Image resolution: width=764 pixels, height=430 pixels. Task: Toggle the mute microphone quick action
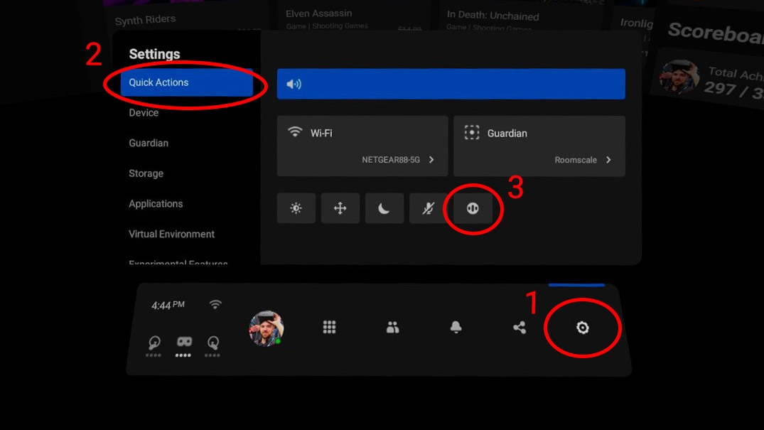429,208
